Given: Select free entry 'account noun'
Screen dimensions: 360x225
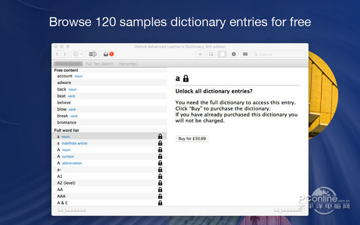Looking at the screenshot, I should pyautogui.click(x=109, y=76).
